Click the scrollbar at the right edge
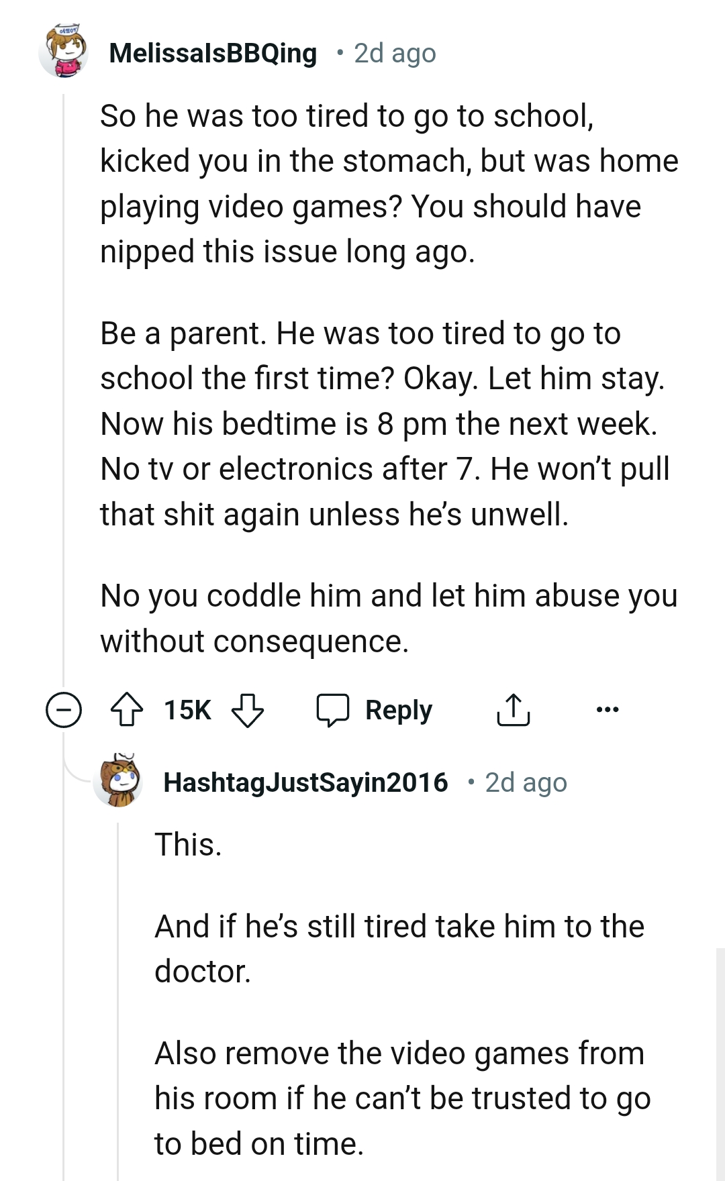The width and height of the screenshot is (725, 1181). click(x=720, y=1060)
